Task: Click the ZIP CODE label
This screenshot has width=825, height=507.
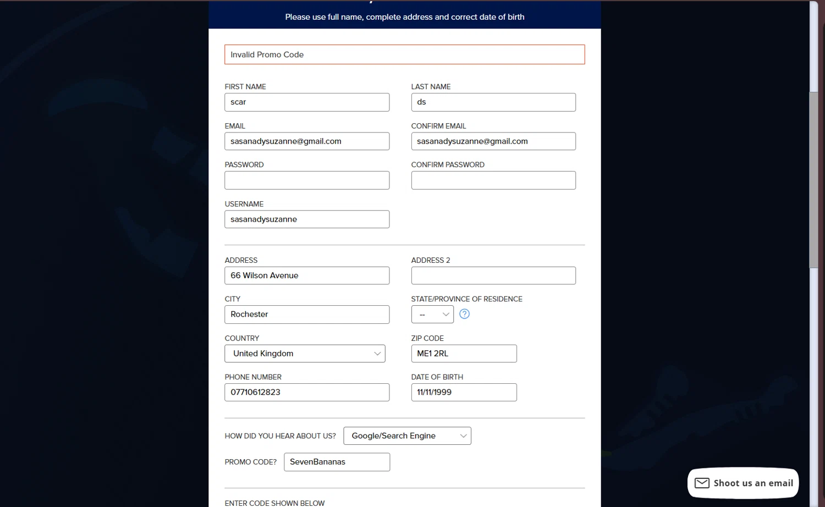Action: [427, 338]
